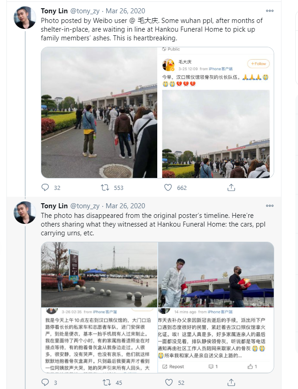This screenshot has width=298, height=389.
Task: View the parking lot photo in second tweet
Action: [x=99, y=307]
